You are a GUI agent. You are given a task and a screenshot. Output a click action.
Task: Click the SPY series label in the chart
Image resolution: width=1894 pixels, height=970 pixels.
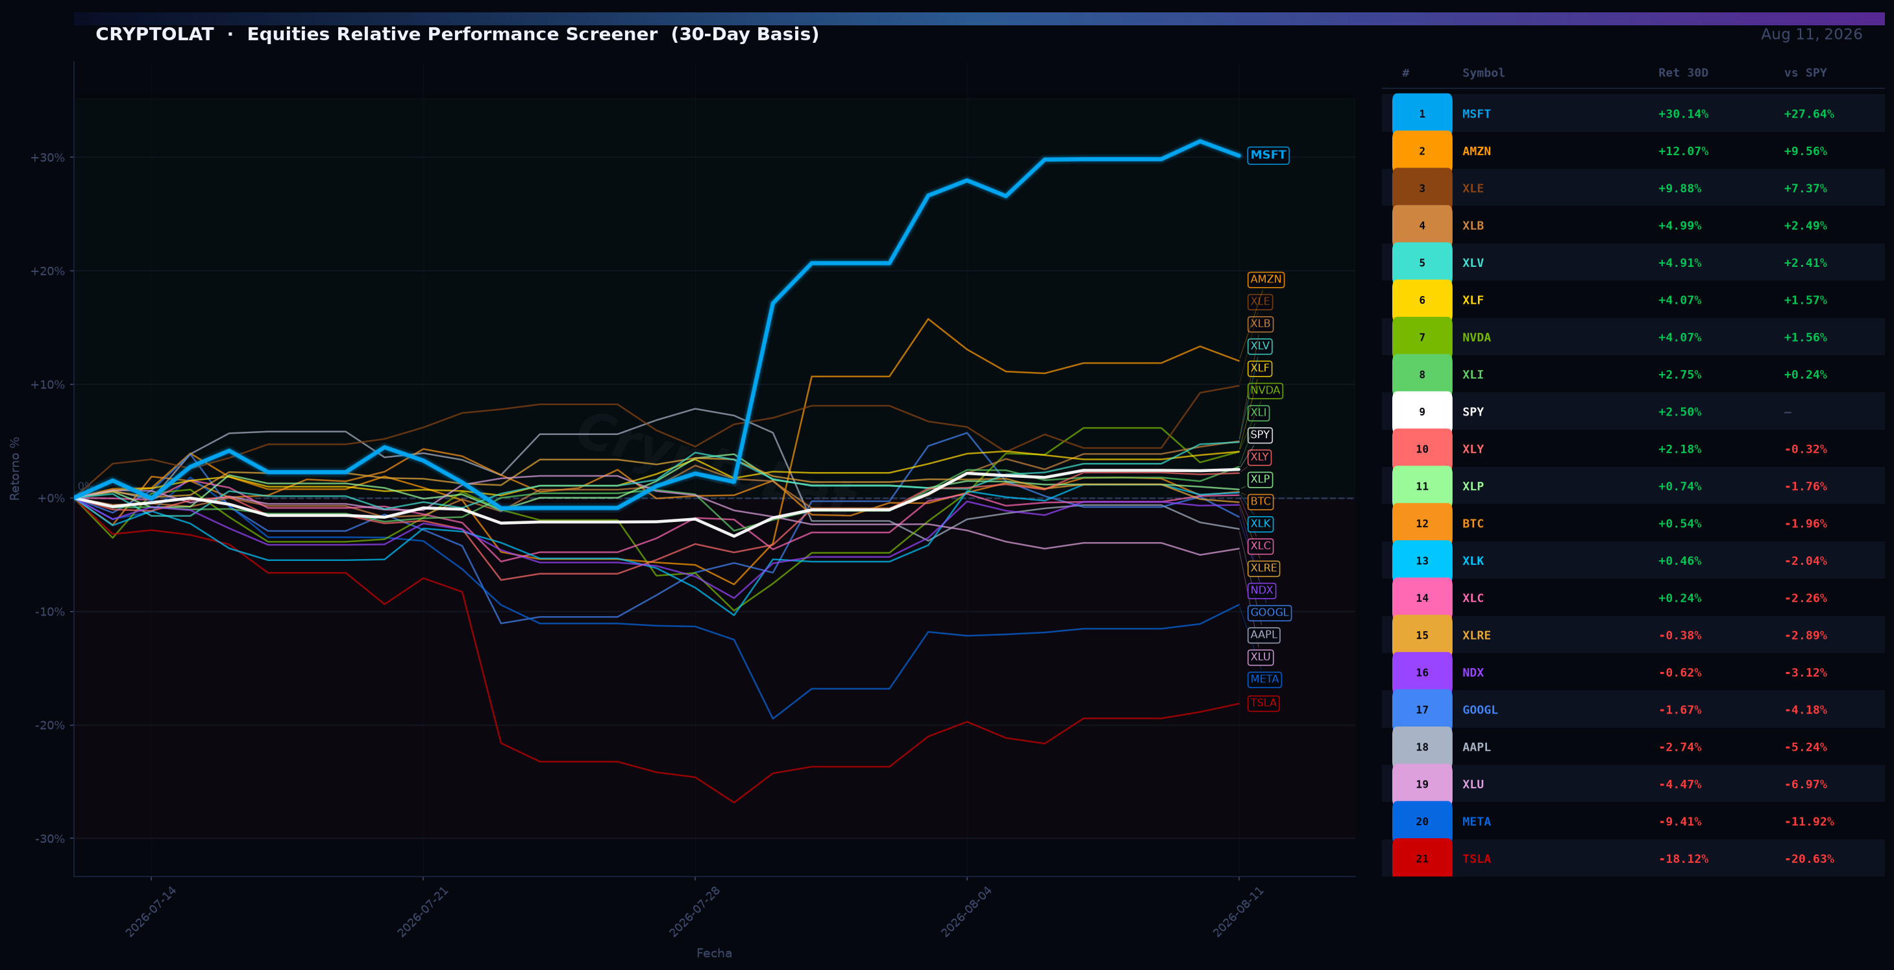click(1261, 434)
